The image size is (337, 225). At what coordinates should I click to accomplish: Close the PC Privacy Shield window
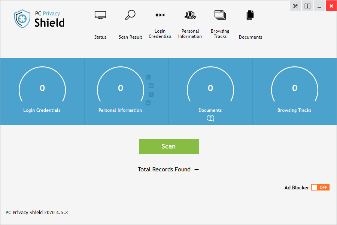[x=331, y=6]
